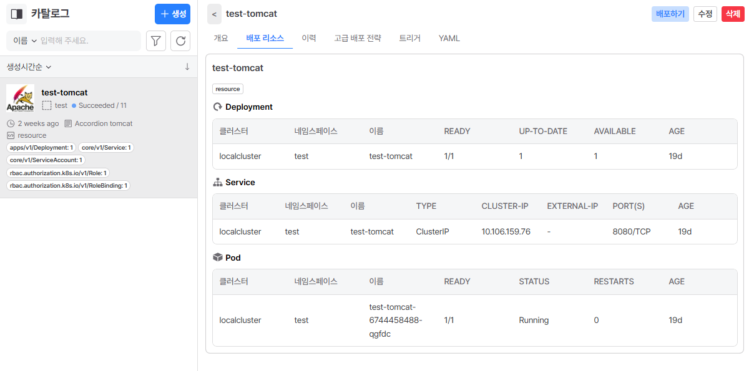The height and width of the screenshot is (371, 749).
Task: Click the STATUS column header in Pod table
Action: tap(534, 281)
